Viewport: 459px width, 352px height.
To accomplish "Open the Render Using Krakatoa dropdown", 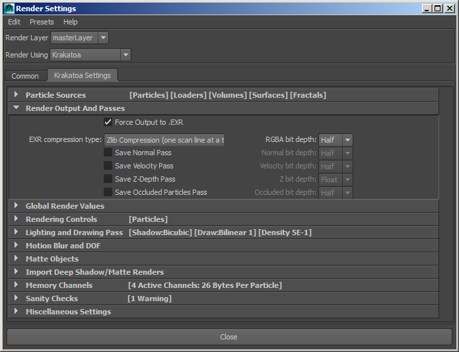I will click(90, 55).
